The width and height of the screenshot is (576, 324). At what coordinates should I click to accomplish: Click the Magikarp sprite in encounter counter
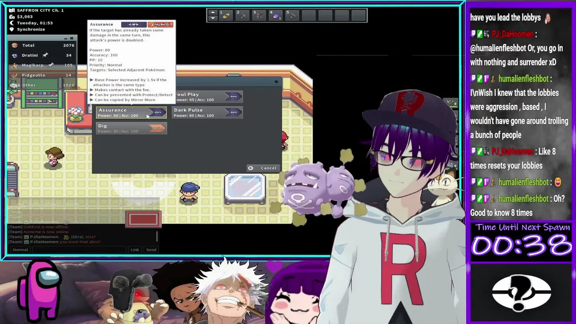pyautogui.click(x=14, y=65)
